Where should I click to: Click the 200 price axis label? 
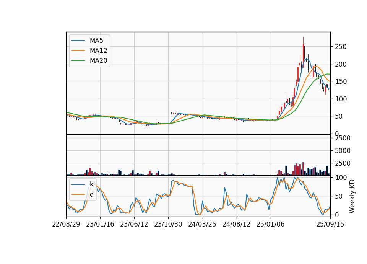point(341,64)
